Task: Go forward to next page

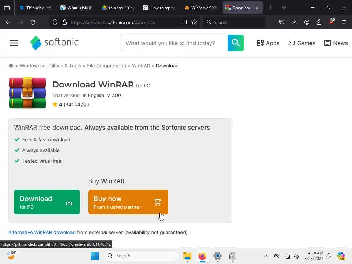Action: (x=20, y=22)
